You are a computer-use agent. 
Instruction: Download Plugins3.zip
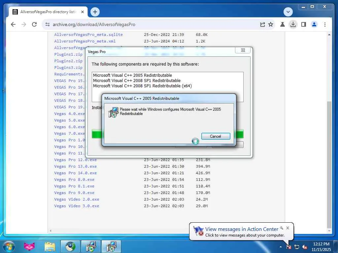point(68,68)
